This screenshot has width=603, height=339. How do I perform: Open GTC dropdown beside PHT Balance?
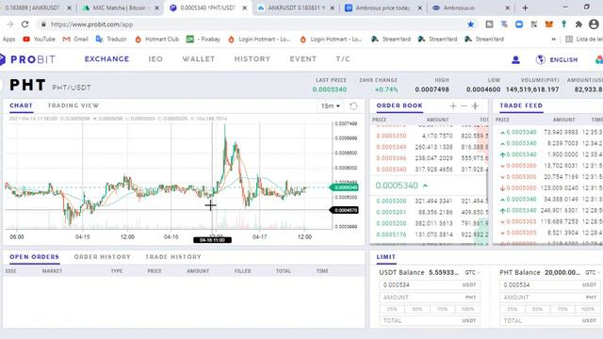click(x=593, y=272)
